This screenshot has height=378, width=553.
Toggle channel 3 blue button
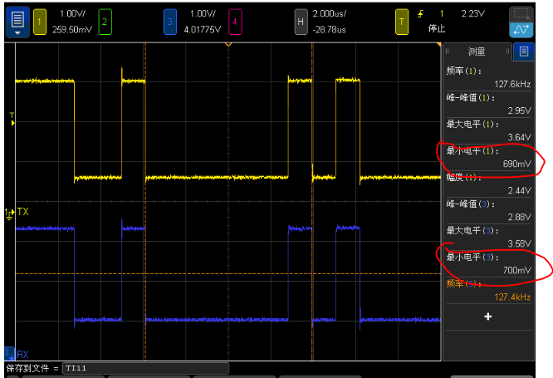tap(170, 22)
